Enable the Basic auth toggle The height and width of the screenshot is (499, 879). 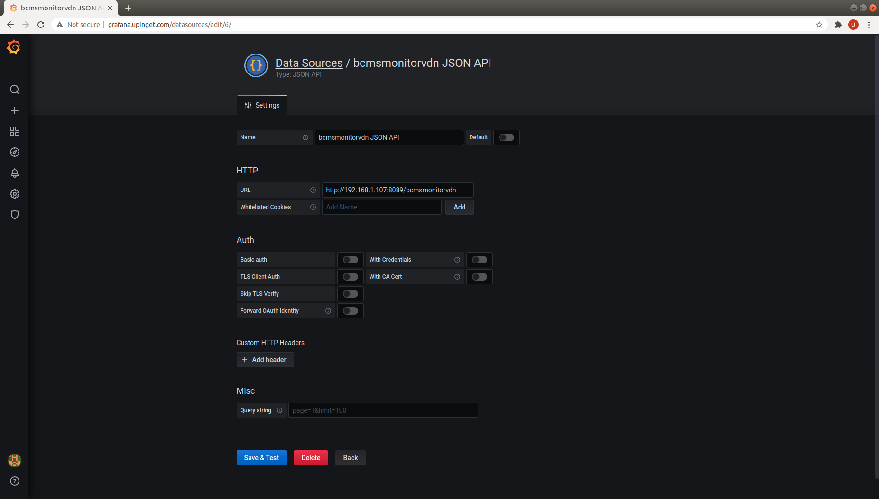(350, 260)
